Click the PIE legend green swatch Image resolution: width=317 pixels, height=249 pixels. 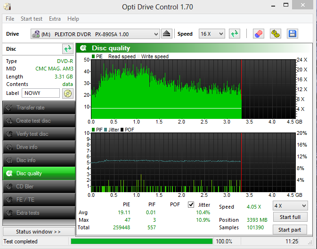coord(93,56)
